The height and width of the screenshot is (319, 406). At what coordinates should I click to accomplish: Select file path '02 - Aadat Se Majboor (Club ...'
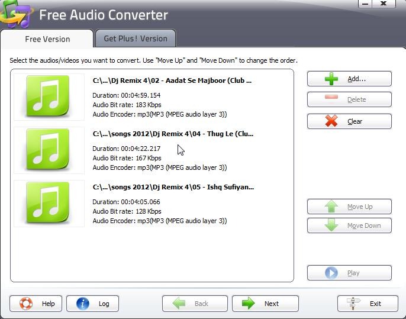172,80
